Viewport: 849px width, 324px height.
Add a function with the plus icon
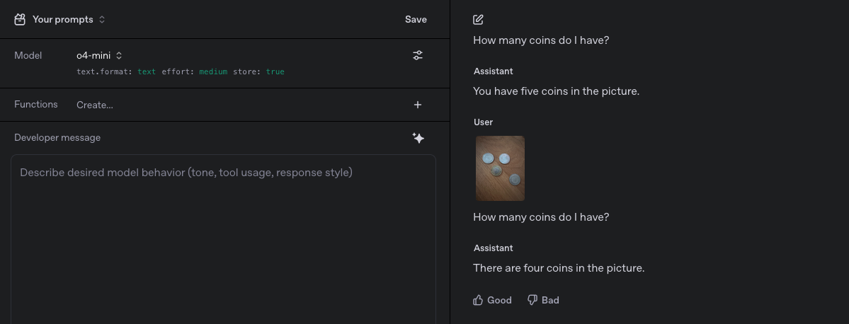tap(418, 105)
